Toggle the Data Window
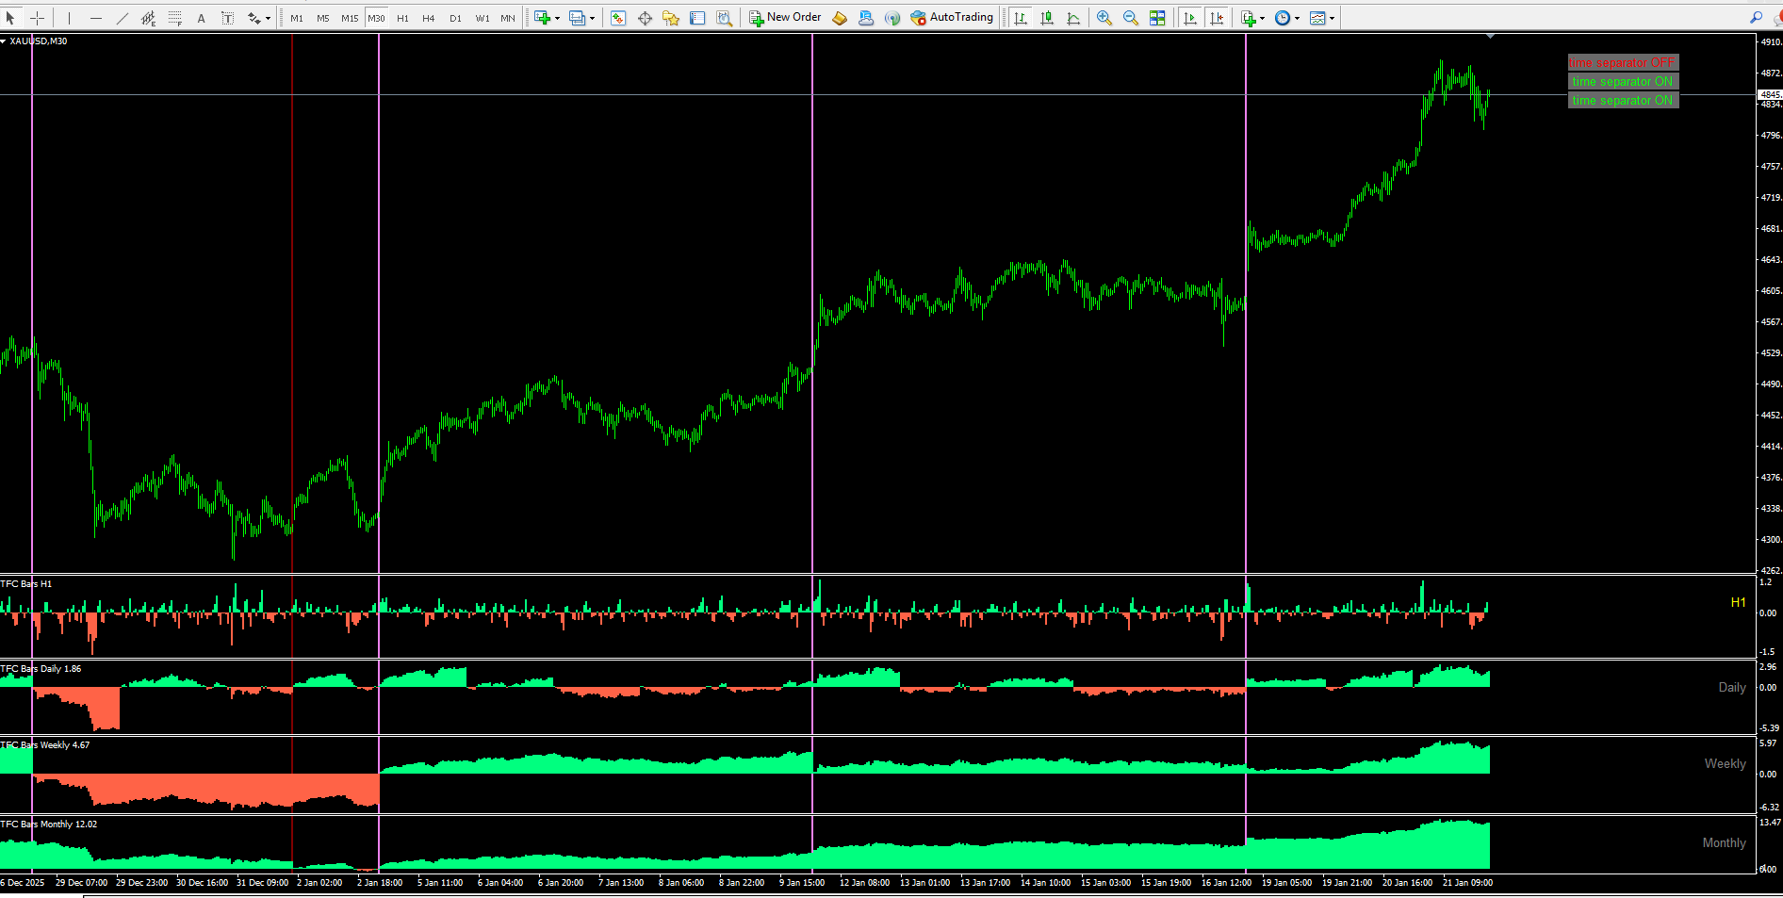1783x898 pixels. [645, 18]
